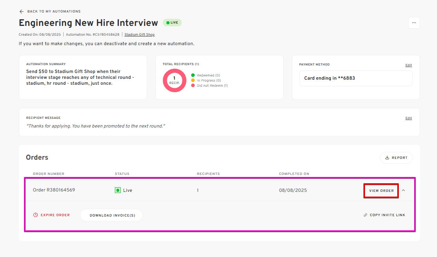Collapse the order row using the chevron
This screenshot has height=257, width=437.
click(x=403, y=190)
